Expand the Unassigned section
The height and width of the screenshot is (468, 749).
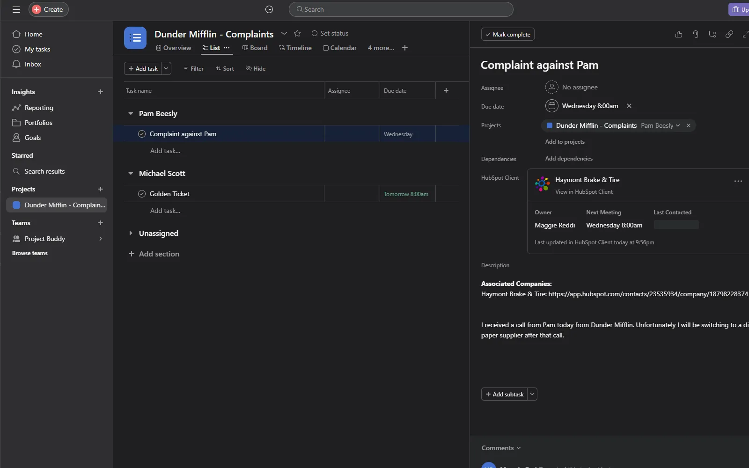[131, 233]
